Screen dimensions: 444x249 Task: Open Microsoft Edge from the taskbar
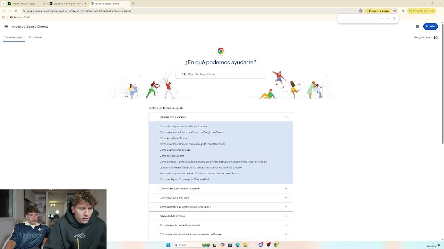coord(238,245)
